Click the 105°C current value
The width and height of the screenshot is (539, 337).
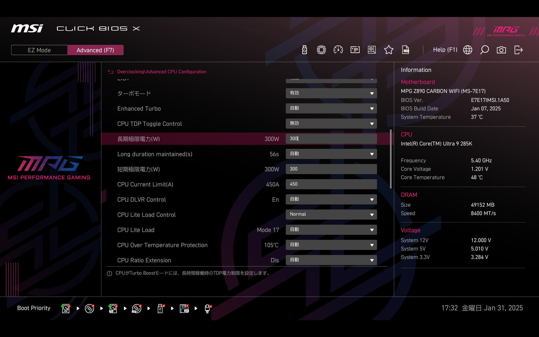click(271, 245)
